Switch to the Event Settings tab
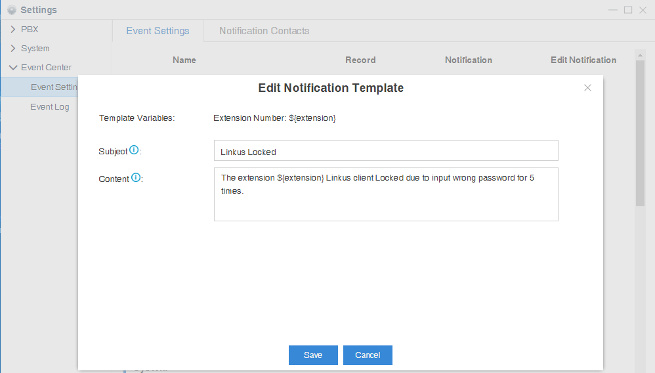Viewport: 655px width, 373px height. (158, 31)
